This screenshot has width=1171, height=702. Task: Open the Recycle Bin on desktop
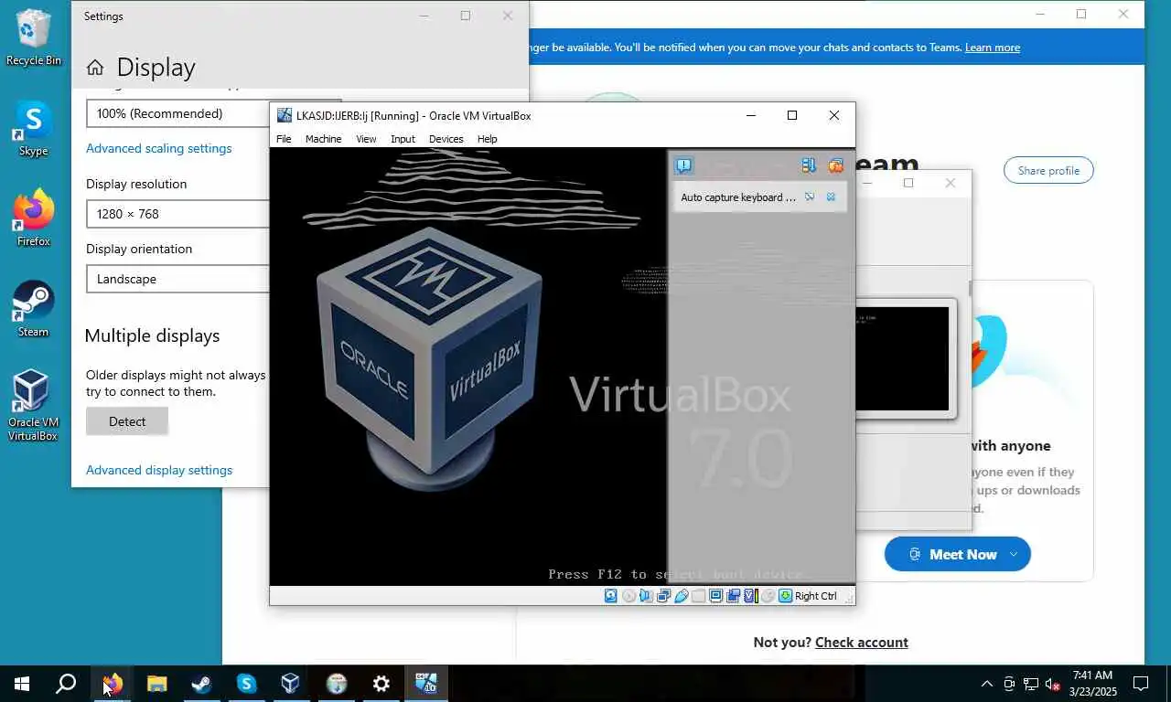[33, 37]
